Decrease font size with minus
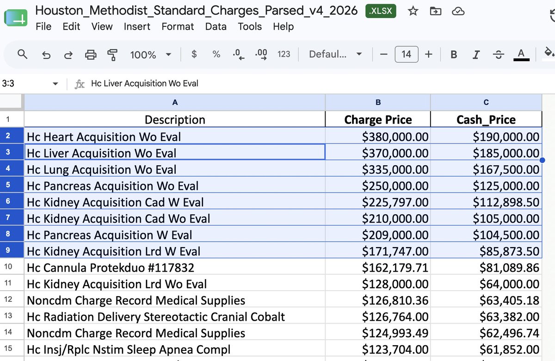The height and width of the screenshot is (361, 555). pos(383,54)
